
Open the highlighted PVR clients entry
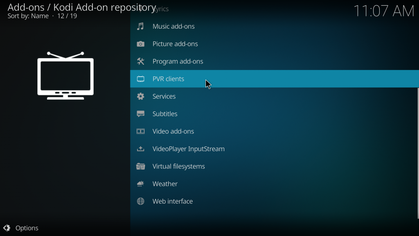(275, 79)
